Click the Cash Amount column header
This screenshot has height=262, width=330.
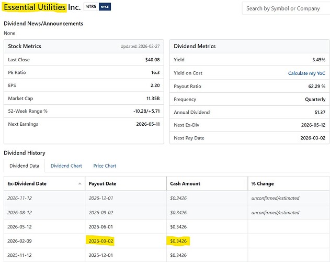185,184
